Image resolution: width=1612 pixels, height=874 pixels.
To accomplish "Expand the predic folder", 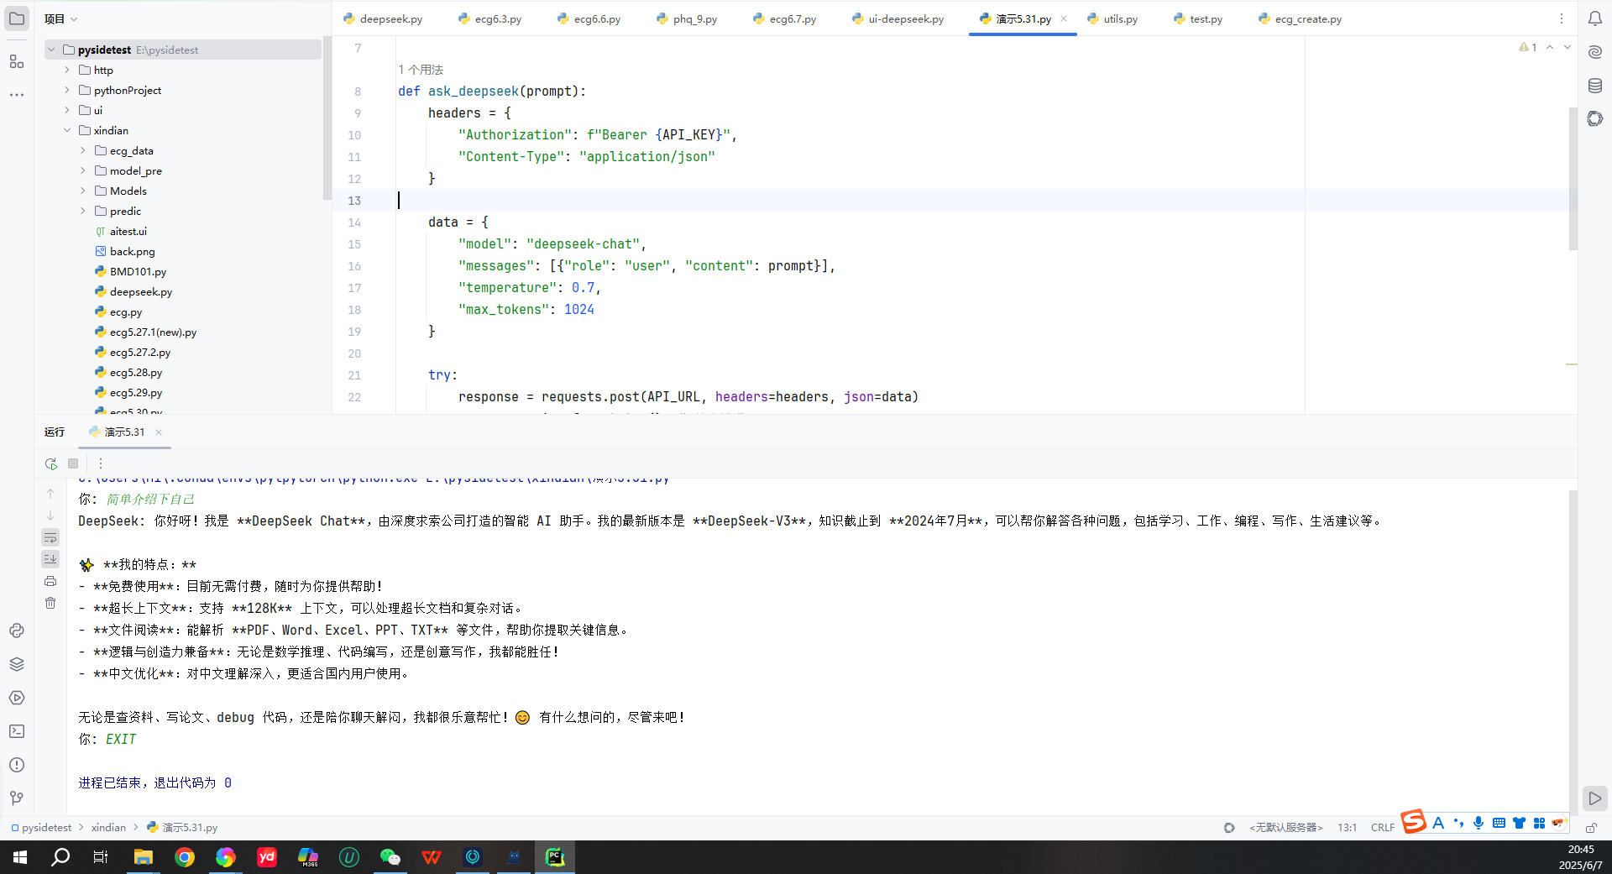I will (x=83, y=212).
